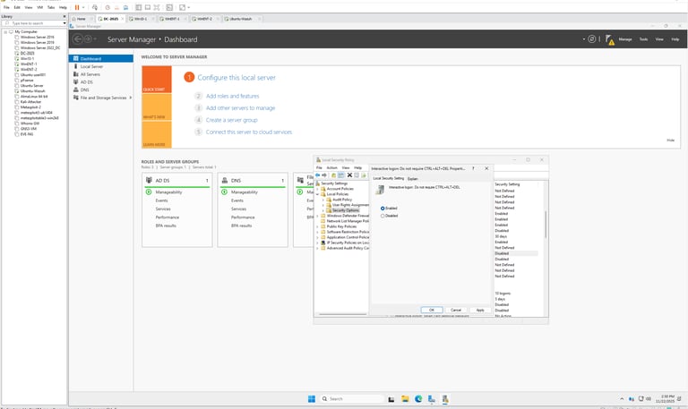This screenshot has width=688, height=409.
Task: Expand File and Storage Services arrow
Action: pyautogui.click(x=130, y=98)
